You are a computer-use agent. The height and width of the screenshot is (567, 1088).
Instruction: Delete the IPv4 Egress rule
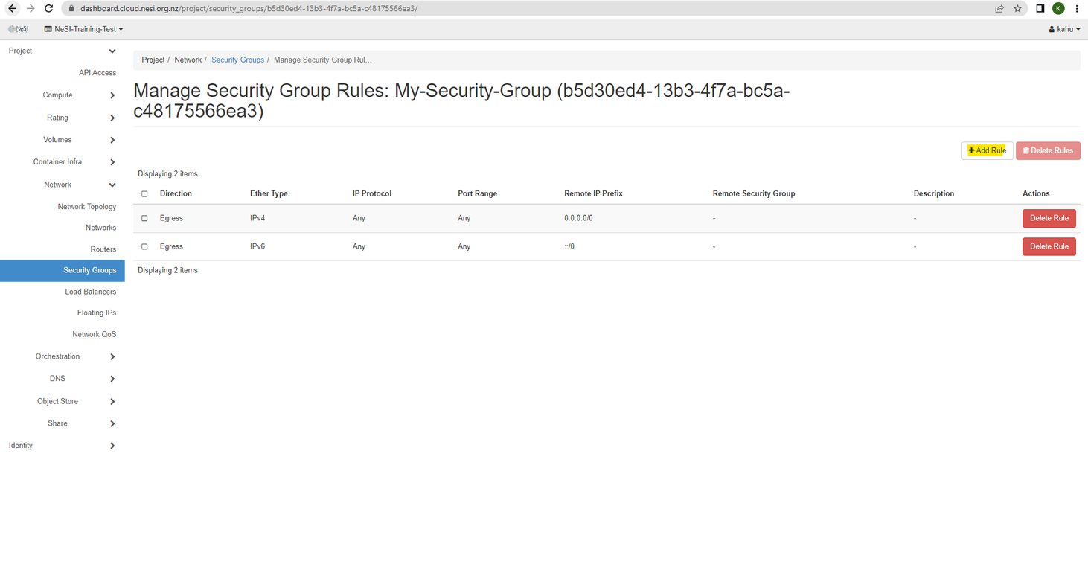pyautogui.click(x=1049, y=218)
